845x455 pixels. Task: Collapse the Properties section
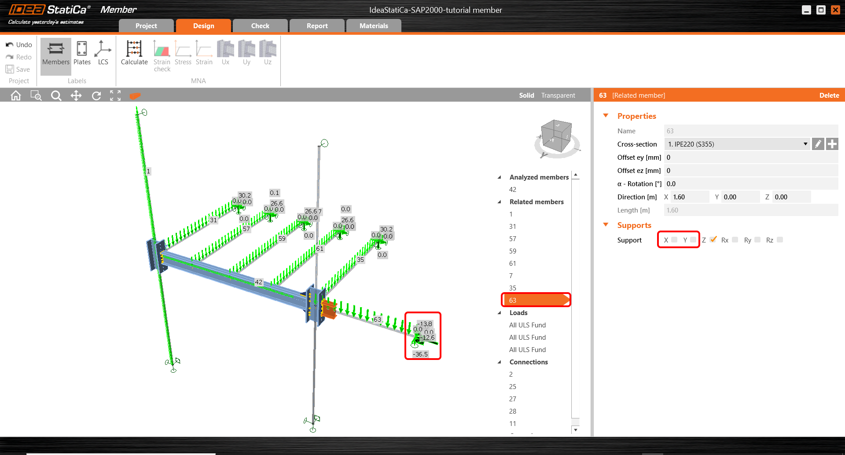click(606, 116)
